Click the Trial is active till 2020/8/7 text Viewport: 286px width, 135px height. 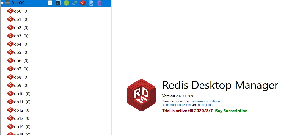click(x=188, y=111)
